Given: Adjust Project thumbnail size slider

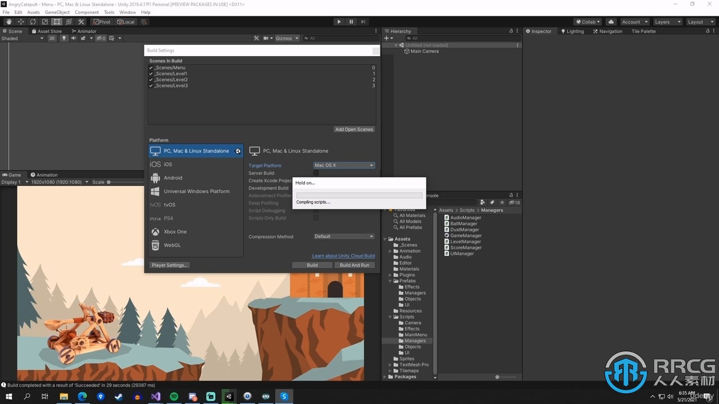Looking at the screenshot, I should click(x=497, y=377).
